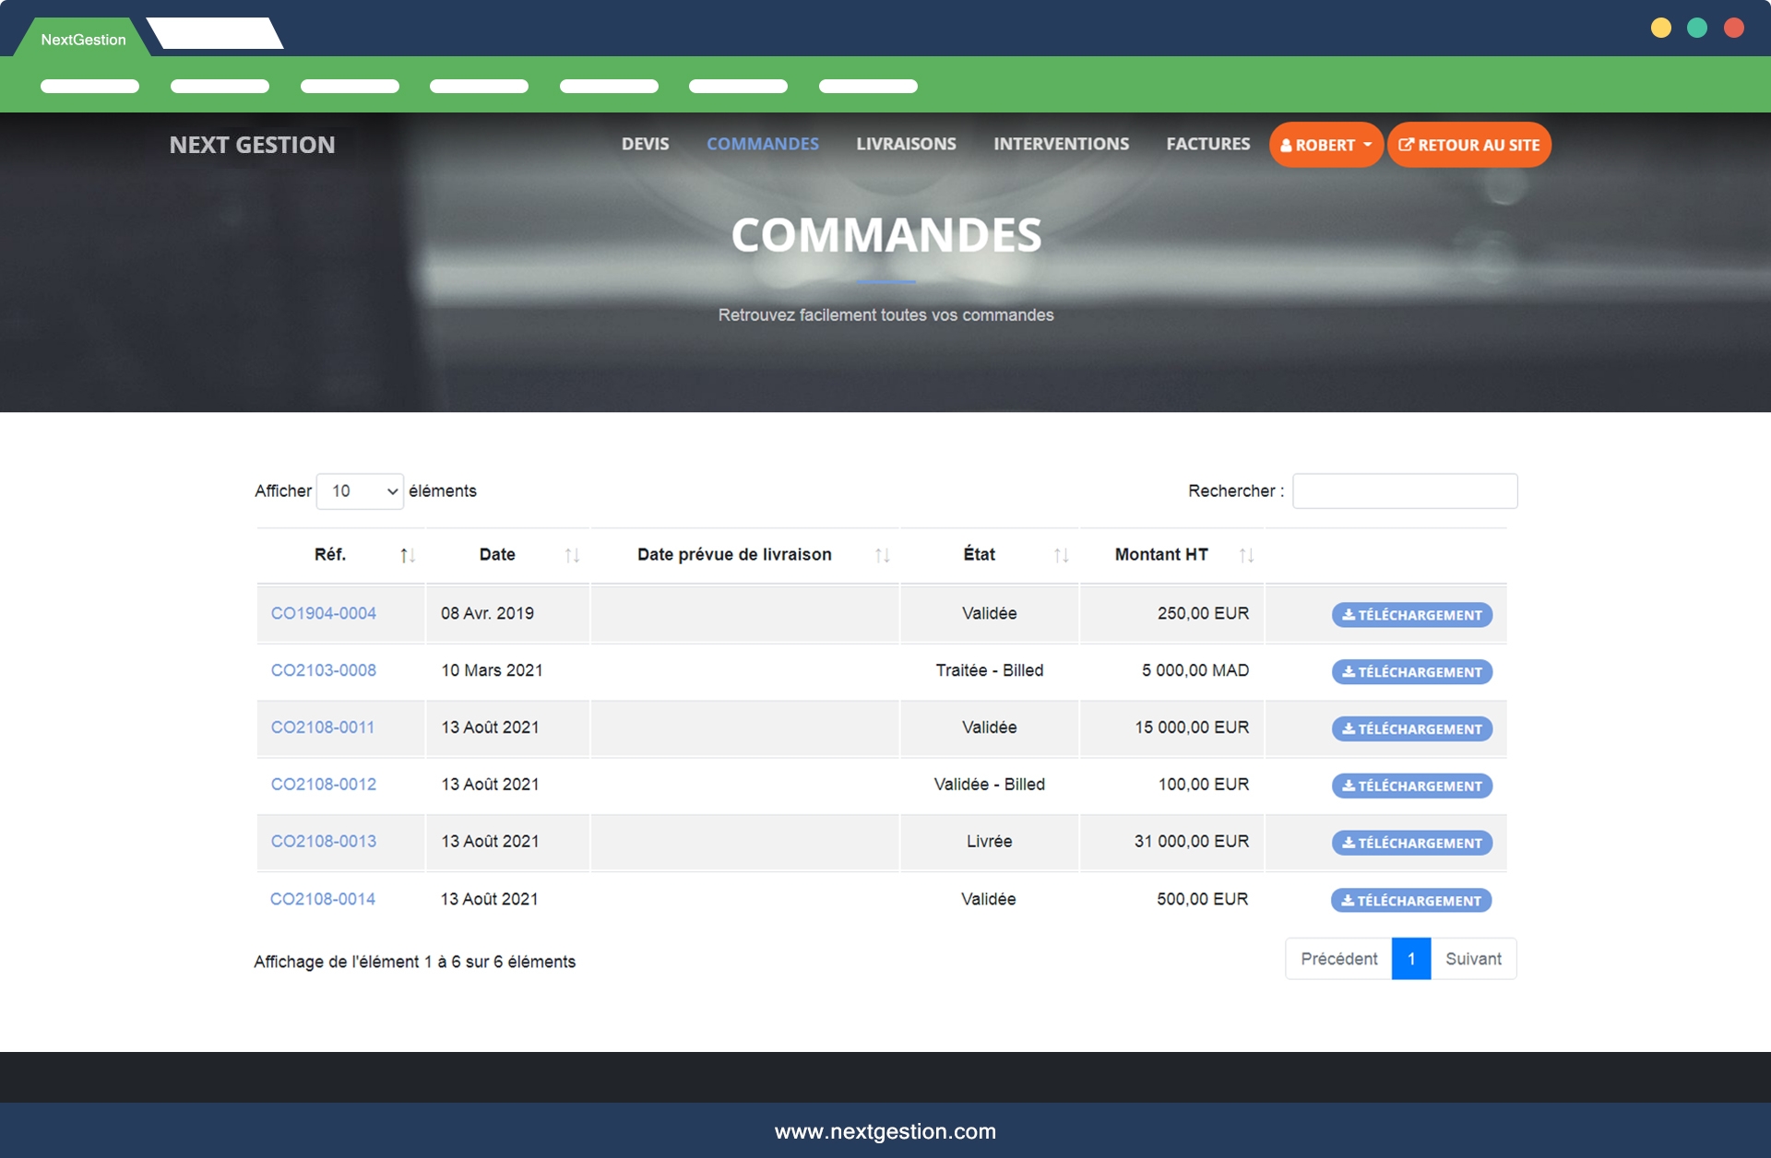
Task: Sort by Date prévue de livraison arrows
Action: (x=882, y=555)
